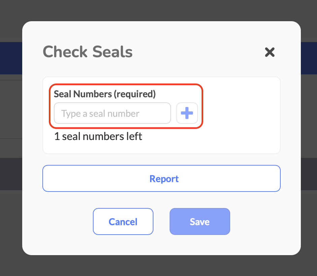Tap the plus beside the seal input
This screenshot has width=317, height=276.
(x=187, y=113)
